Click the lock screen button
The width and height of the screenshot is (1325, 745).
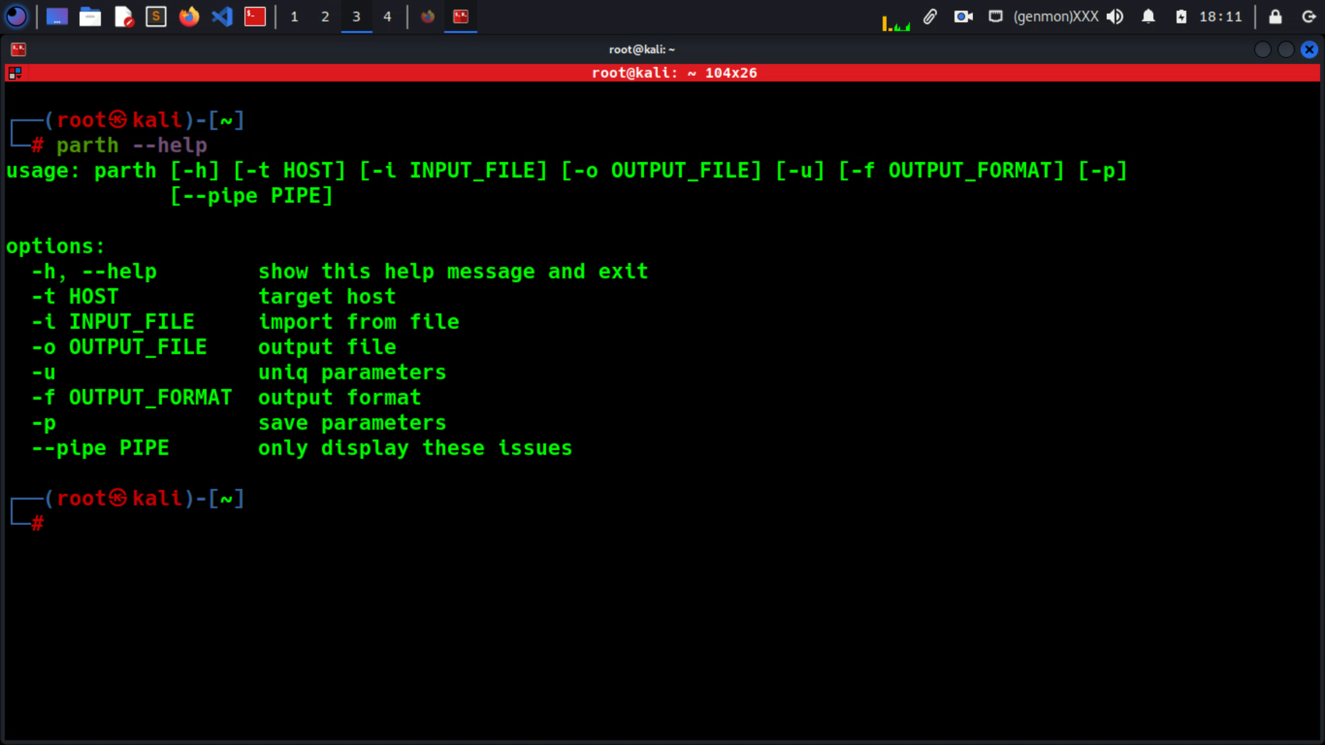tap(1275, 16)
